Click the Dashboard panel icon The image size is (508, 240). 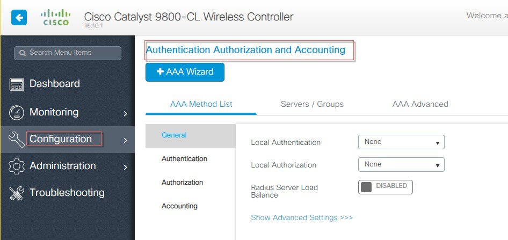coord(17,84)
